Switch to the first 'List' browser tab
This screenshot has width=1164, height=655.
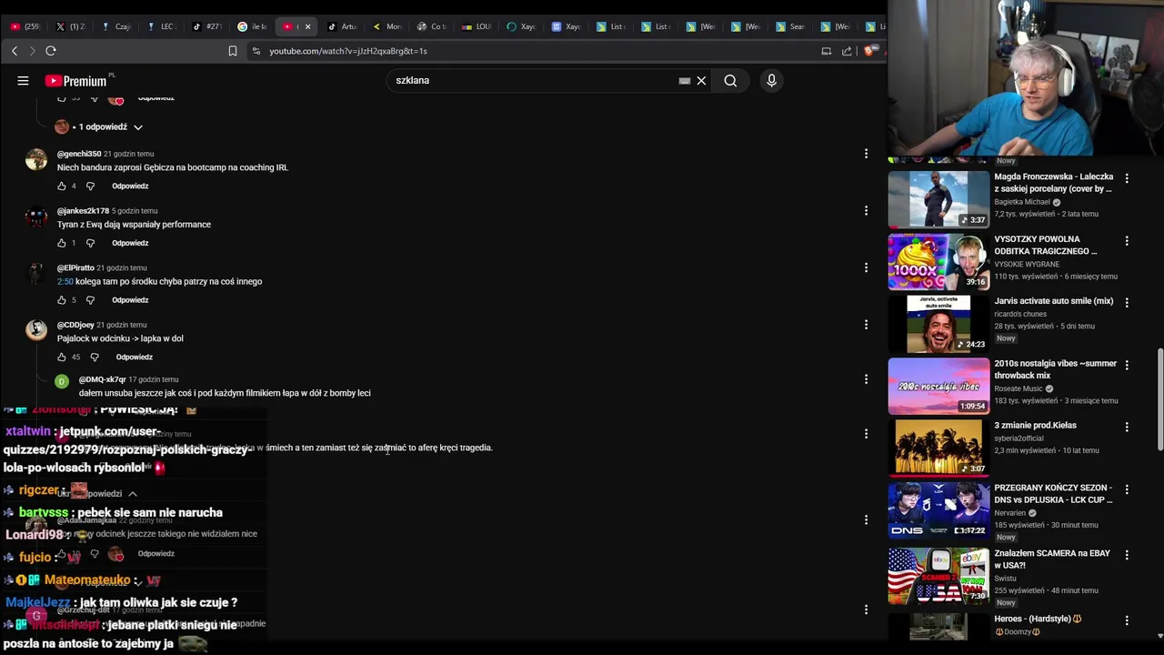click(611, 26)
